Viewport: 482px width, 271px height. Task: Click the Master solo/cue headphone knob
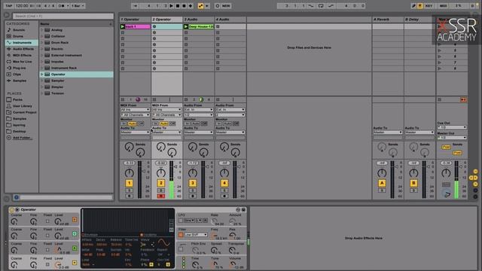pyautogui.click(x=446, y=193)
